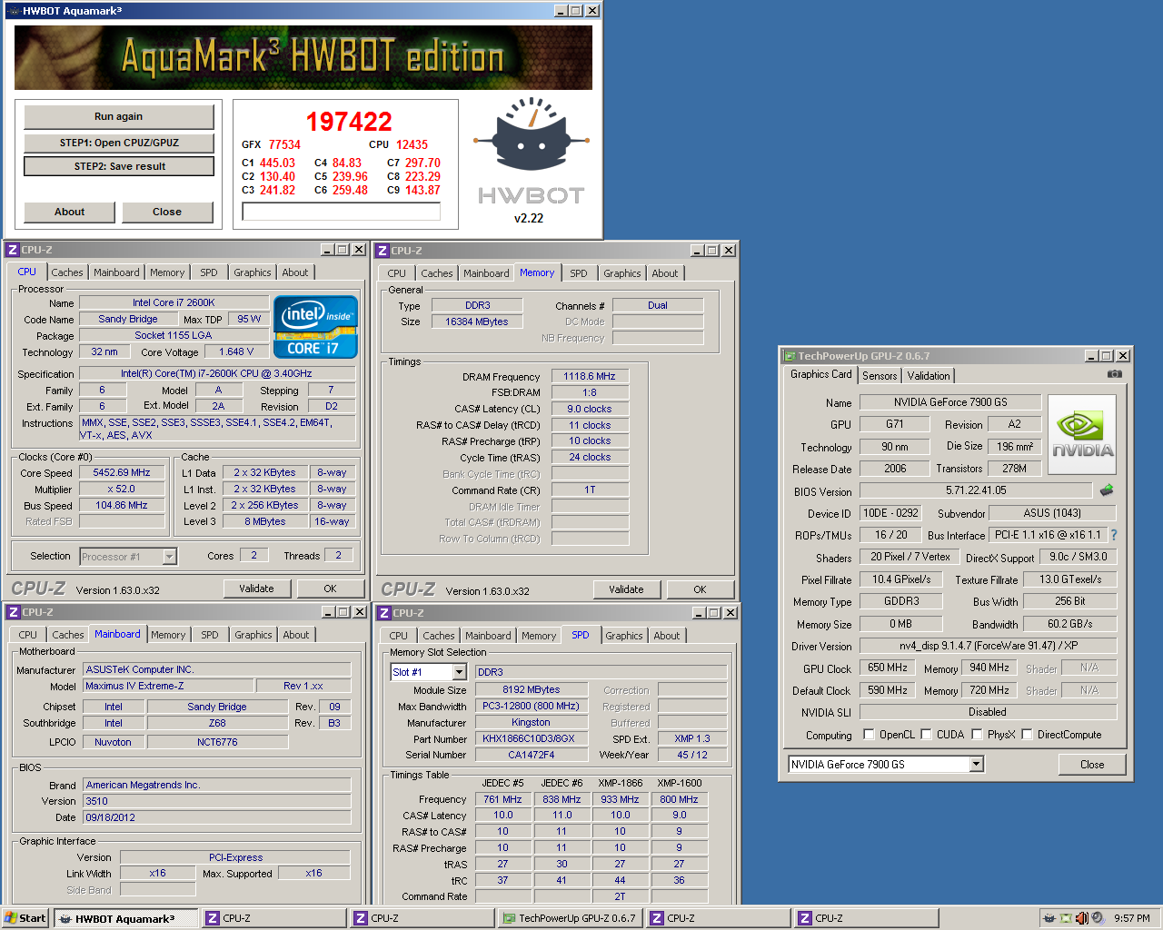
Task: Click the Start button Windows icon
Action: tap(11, 918)
